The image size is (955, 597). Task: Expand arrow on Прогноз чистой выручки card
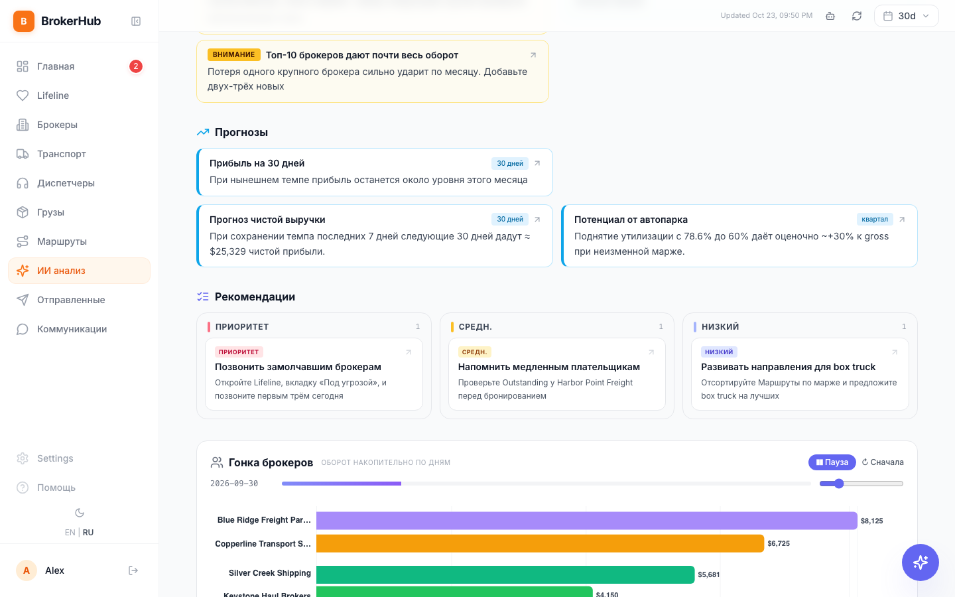[538, 220]
